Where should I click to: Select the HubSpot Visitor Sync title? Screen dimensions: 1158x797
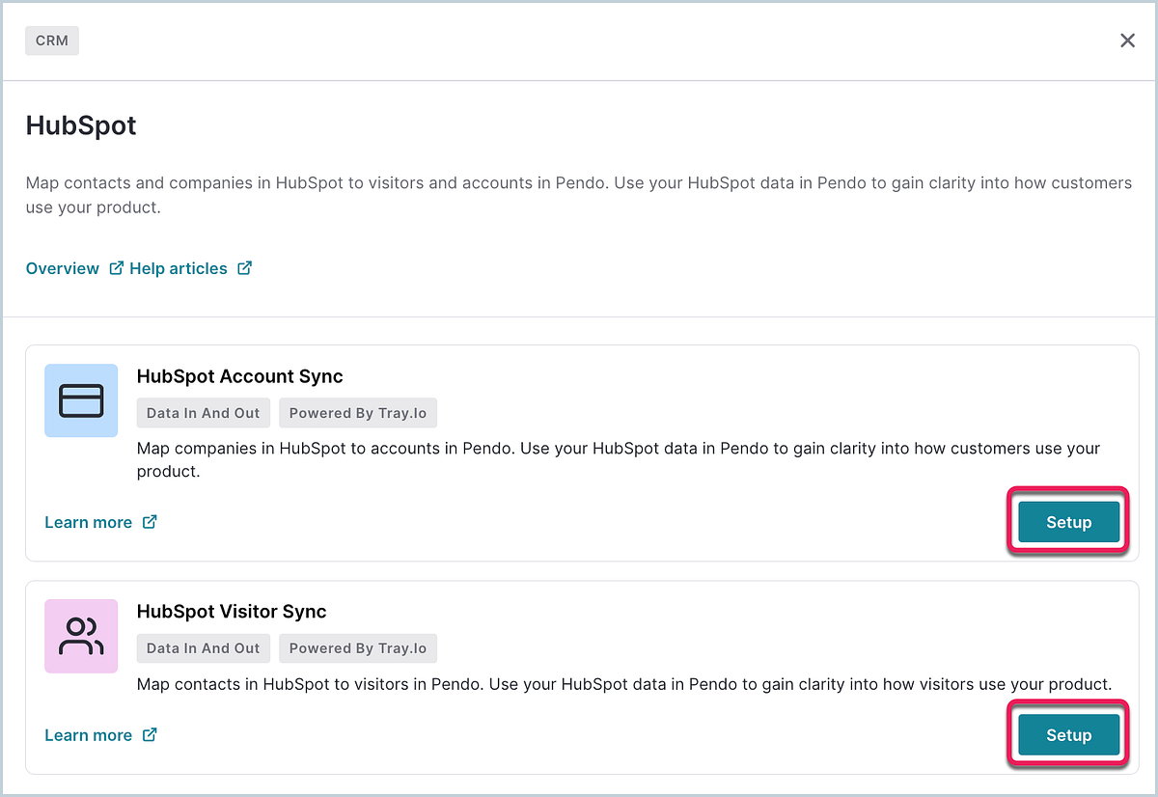click(x=232, y=612)
